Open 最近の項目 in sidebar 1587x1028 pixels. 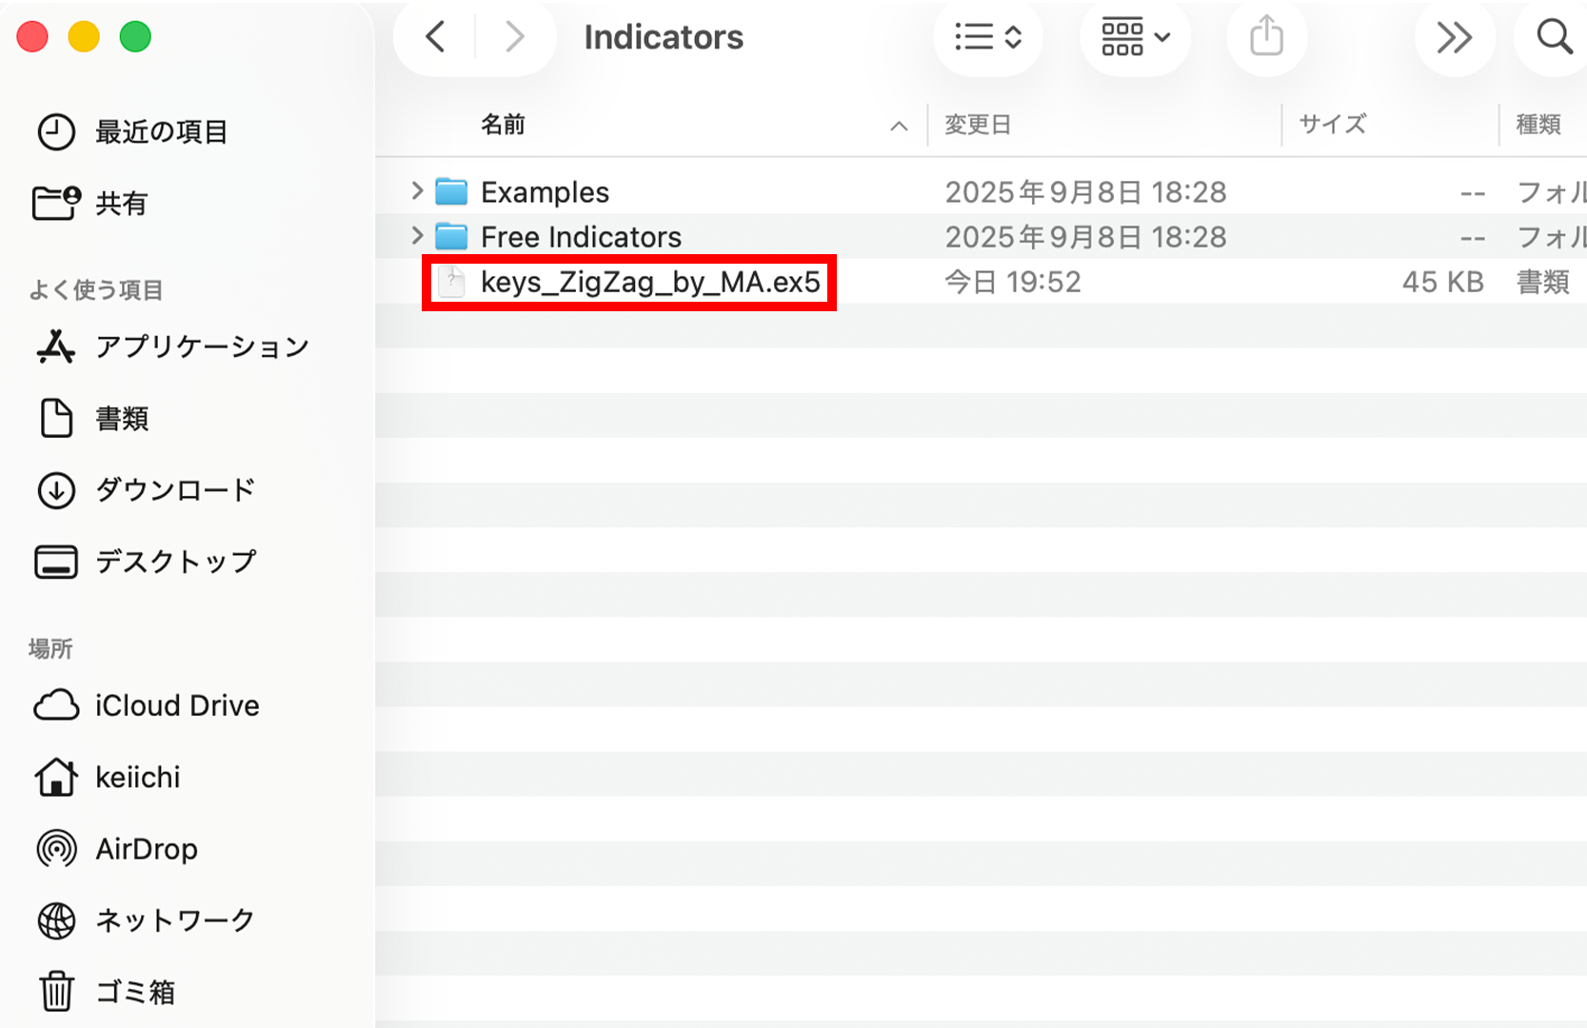[161, 132]
